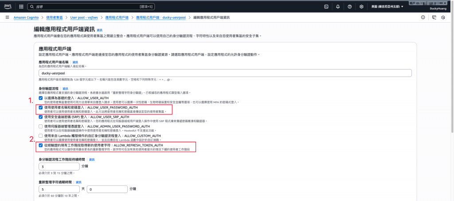Go to Amazon Cognito breadcrumb
The height and width of the screenshot is (201, 454).
click(x=26, y=17)
